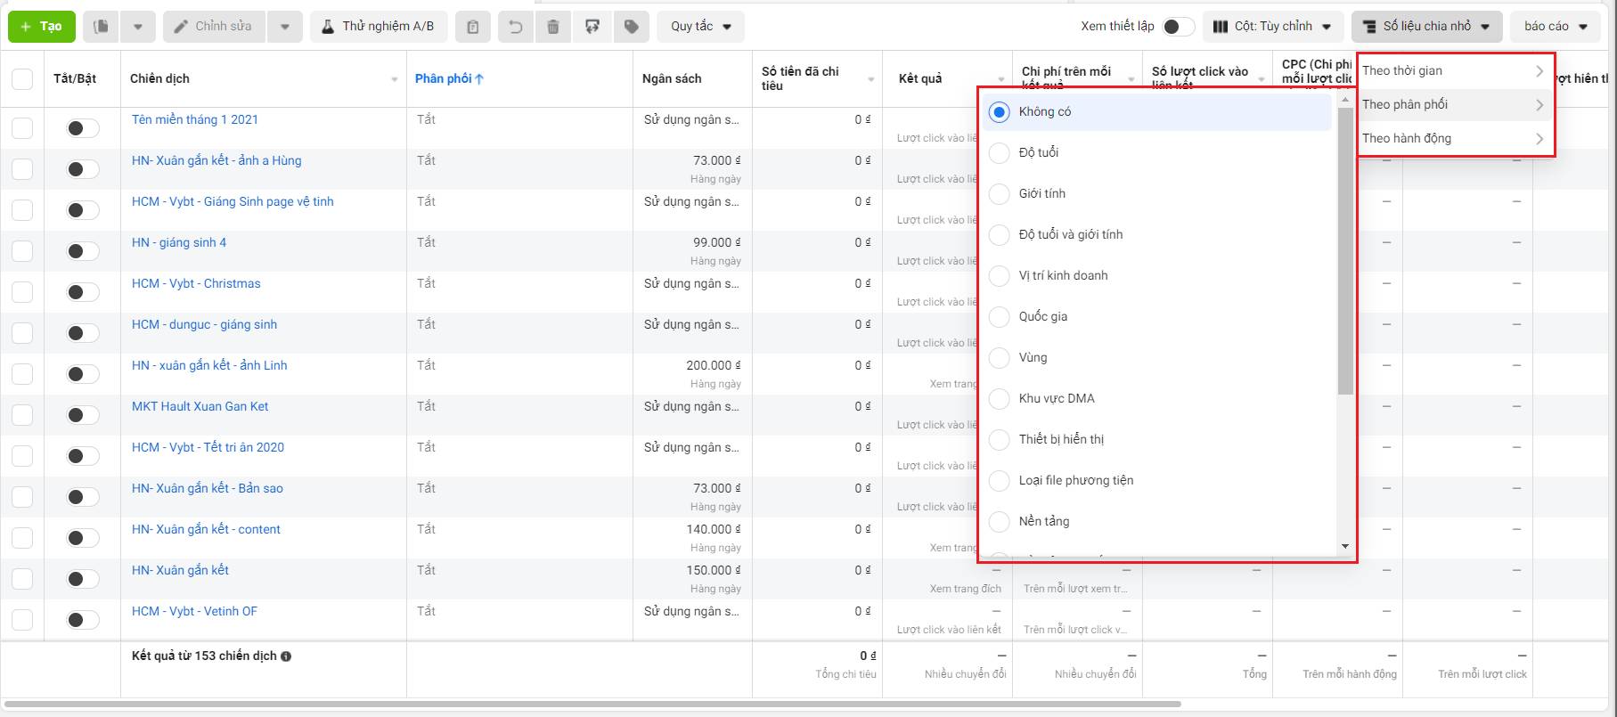
Task: Select the Độ tuổi radio option
Action: pos(1000,152)
